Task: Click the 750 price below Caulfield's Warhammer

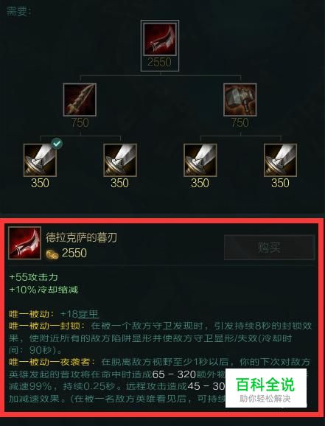Action: point(240,123)
